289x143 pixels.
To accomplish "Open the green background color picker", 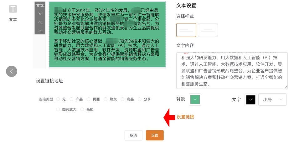I will 195,100.
